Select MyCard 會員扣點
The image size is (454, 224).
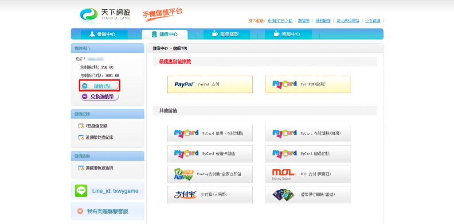[308, 154]
